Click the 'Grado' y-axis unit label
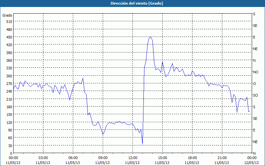The height and width of the screenshot is (166, 265). tap(7, 15)
